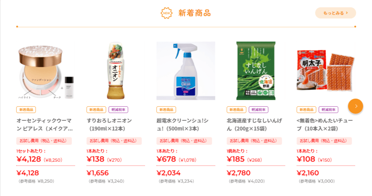Screen dimensions: 372x196
Task: Open the 明太子 tube package image
Action: [326, 71]
